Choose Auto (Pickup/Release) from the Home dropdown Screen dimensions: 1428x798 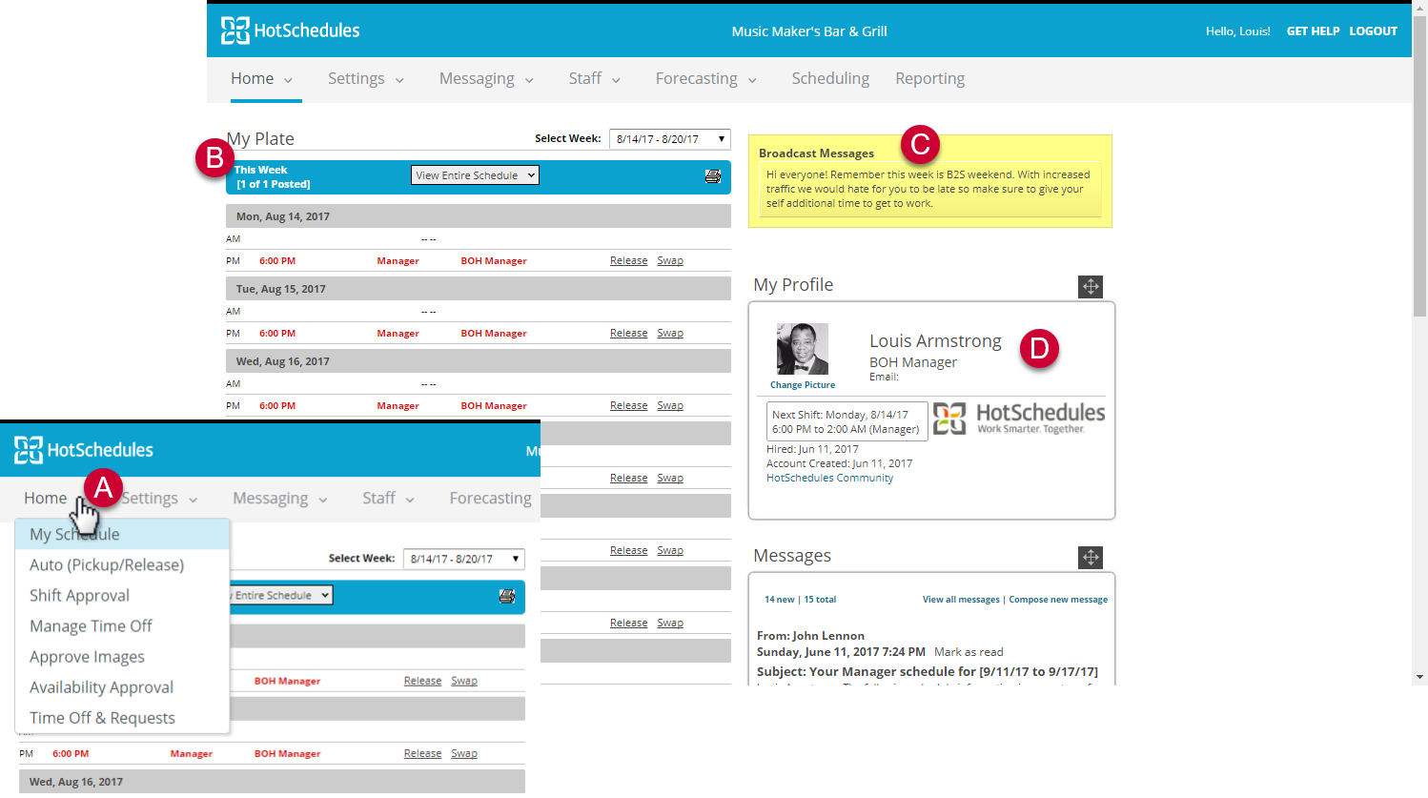point(122,564)
